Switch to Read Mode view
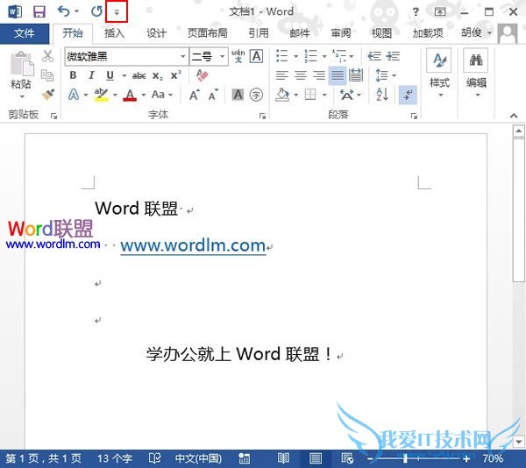Screen dimensions: 526x468 283,458
